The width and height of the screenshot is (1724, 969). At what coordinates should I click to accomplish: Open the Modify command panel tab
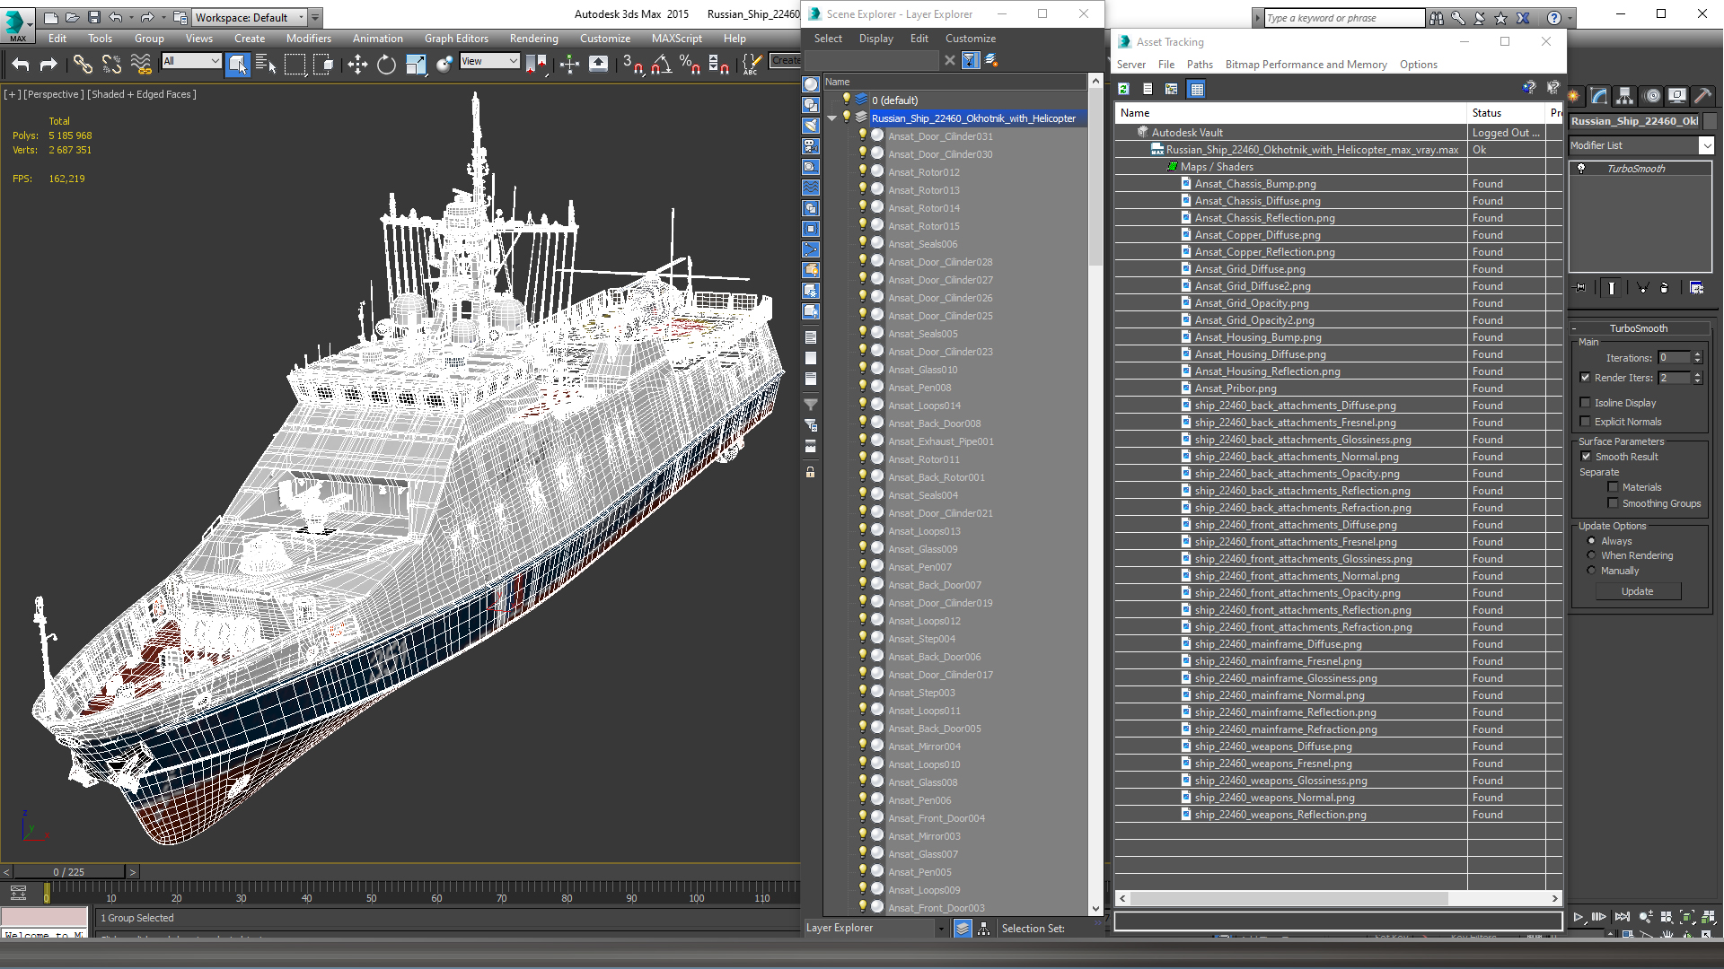click(1599, 96)
